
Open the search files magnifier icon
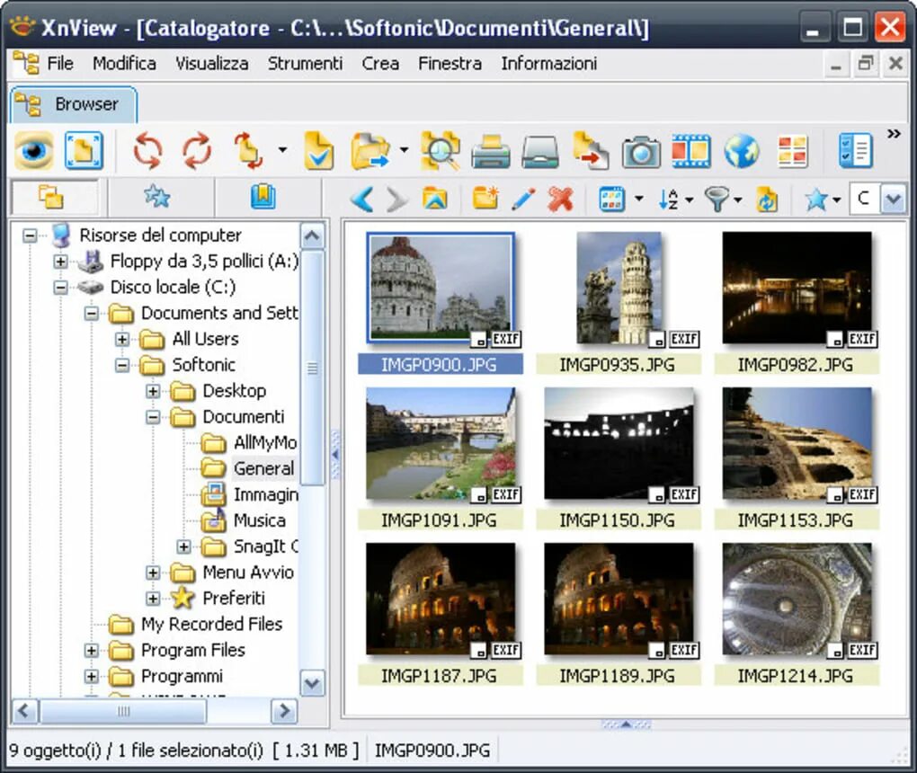pyautogui.click(x=441, y=151)
